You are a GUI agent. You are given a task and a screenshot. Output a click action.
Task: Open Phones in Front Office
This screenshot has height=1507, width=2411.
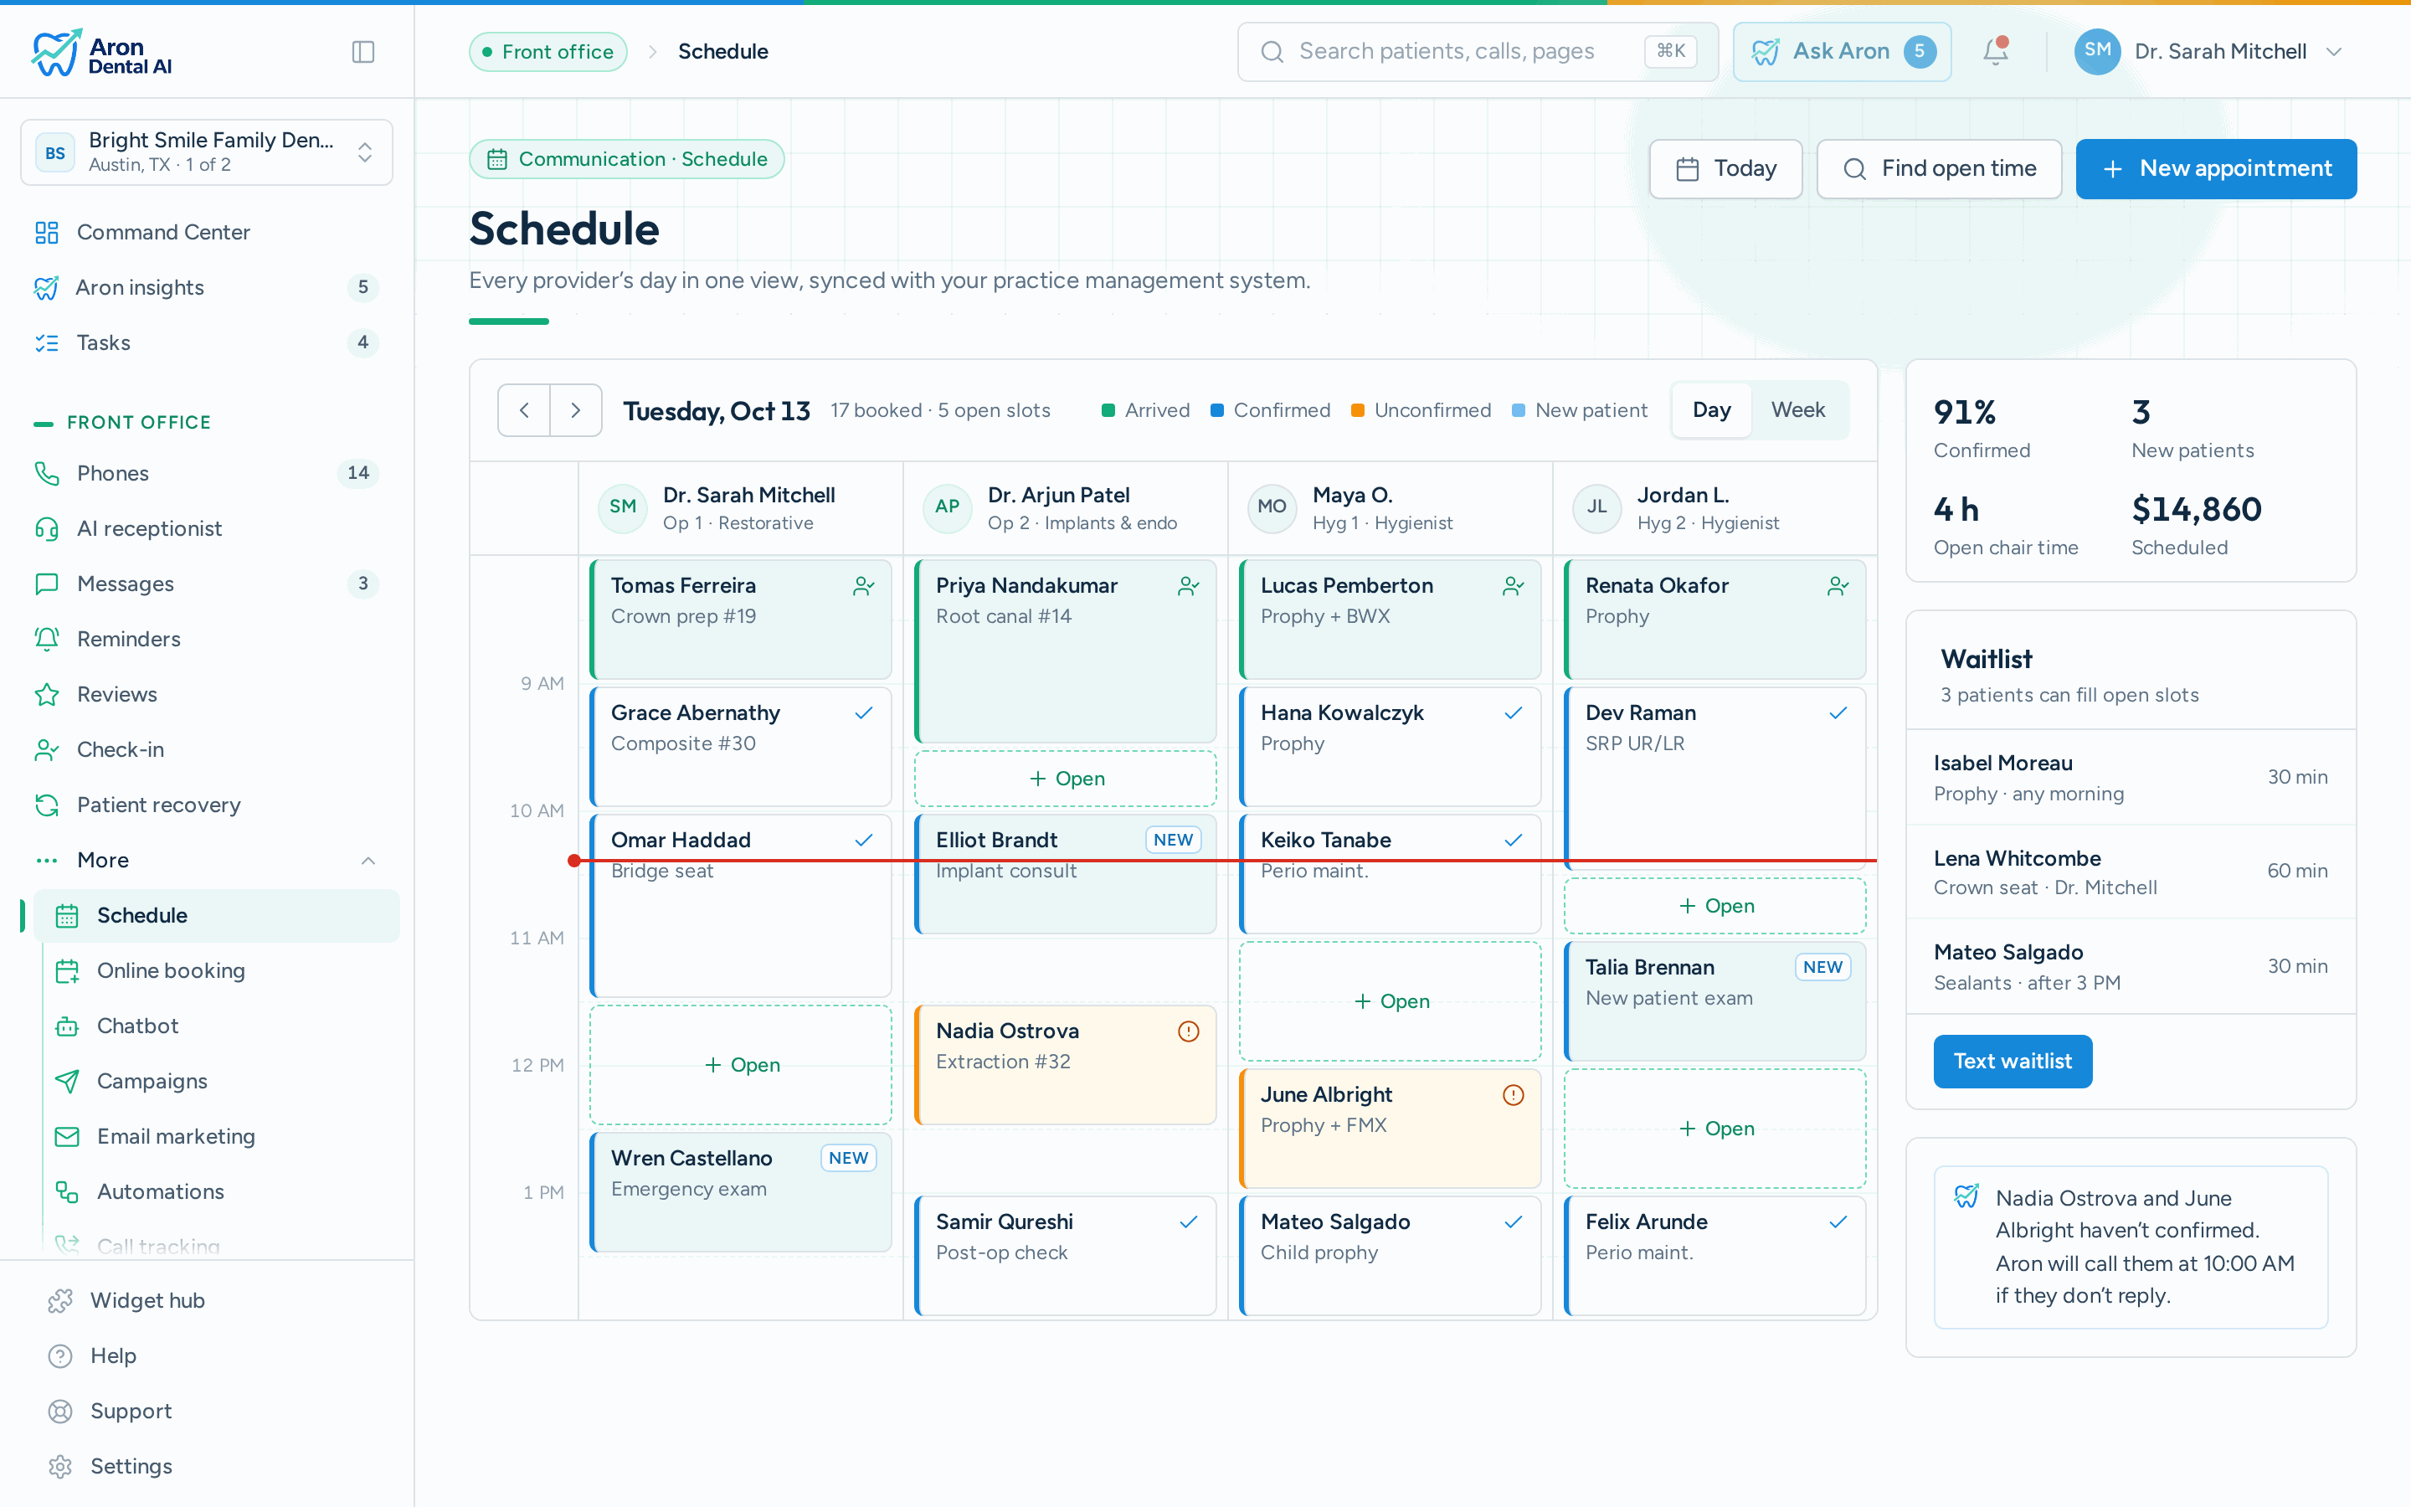click(x=208, y=473)
